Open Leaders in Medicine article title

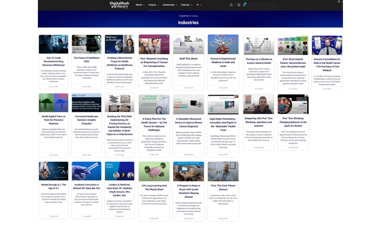pos(119,190)
